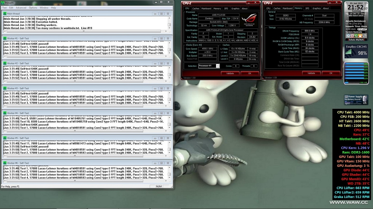Click the 'Motherboard: 42°C' readout
This screenshot has width=373, height=209.
pyautogui.click(x=355, y=139)
